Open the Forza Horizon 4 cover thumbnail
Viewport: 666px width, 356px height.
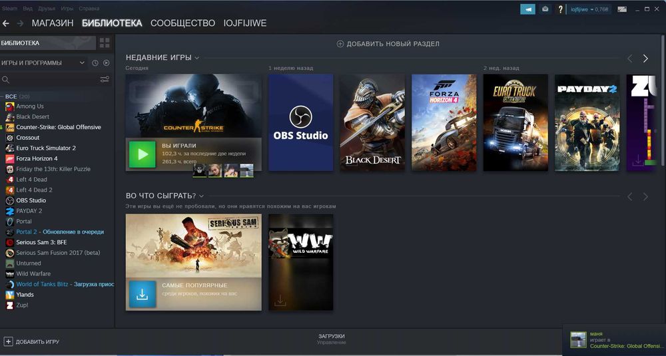click(444, 122)
